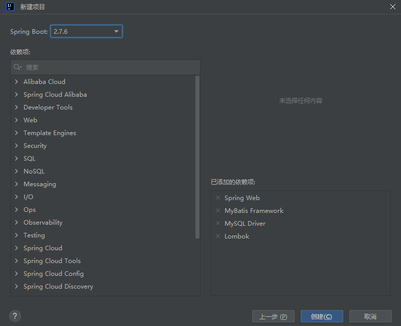Remove MyBatis Framework using its X icon
This screenshot has width=401, height=326.
coord(218,210)
